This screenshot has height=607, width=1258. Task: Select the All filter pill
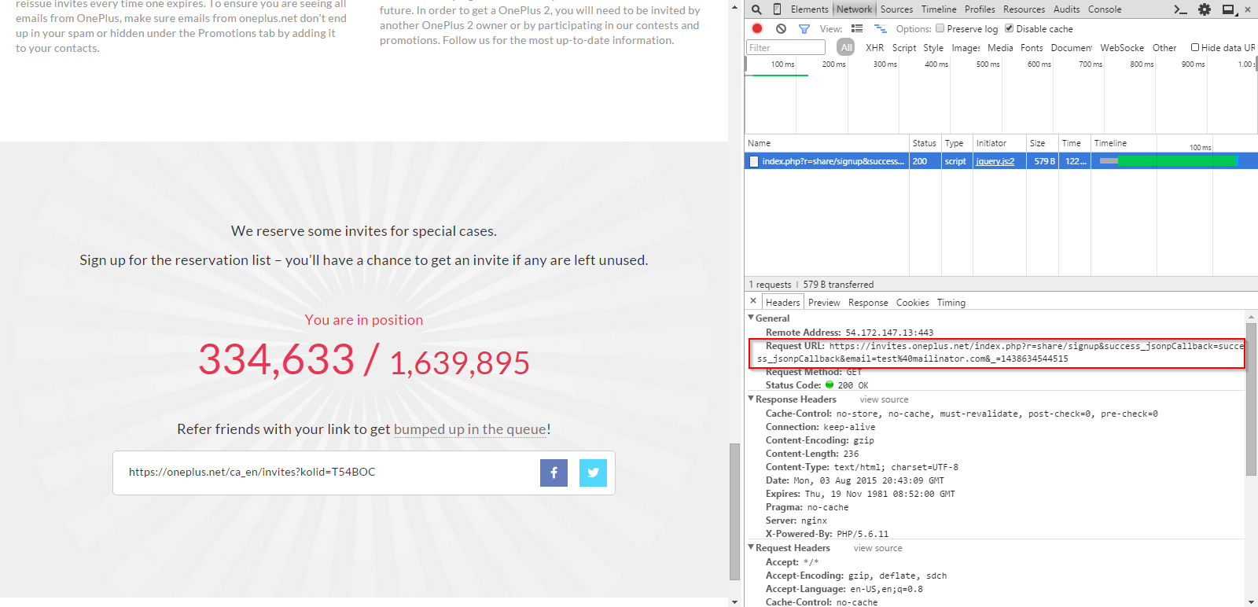pyautogui.click(x=846, y=47)
